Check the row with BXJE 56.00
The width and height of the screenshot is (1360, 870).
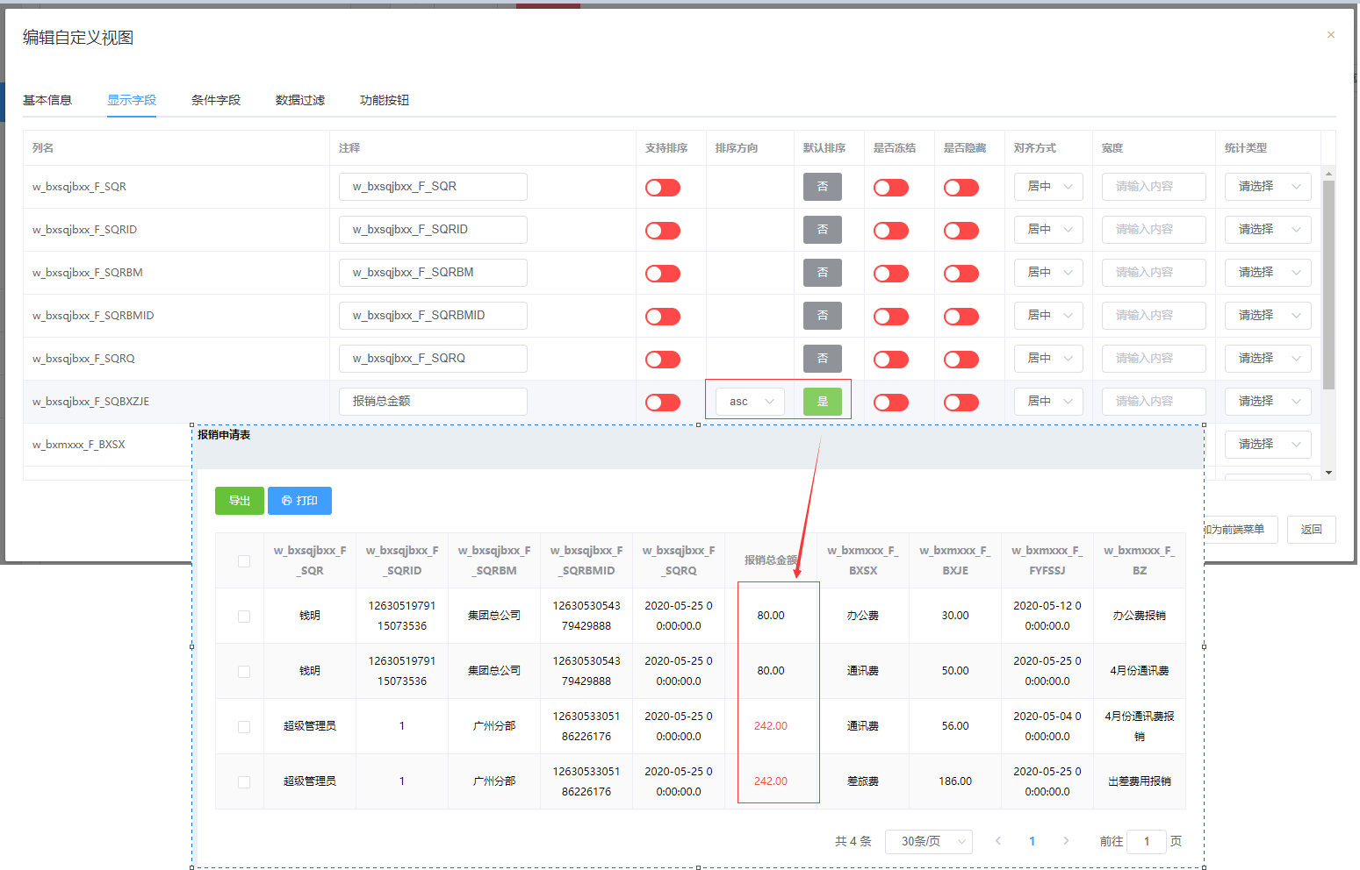coord(244,727)
